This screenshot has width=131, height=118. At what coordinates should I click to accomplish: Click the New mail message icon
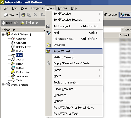point(6,15)
